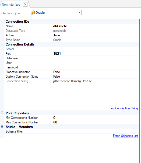This screenshot has width=141, height=163.
Task: Collapse the Pool Properties section
Action: (x=2, y=113)
